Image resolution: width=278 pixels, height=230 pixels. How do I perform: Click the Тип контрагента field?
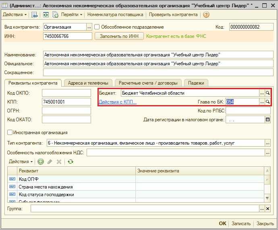tap(156, 143)
